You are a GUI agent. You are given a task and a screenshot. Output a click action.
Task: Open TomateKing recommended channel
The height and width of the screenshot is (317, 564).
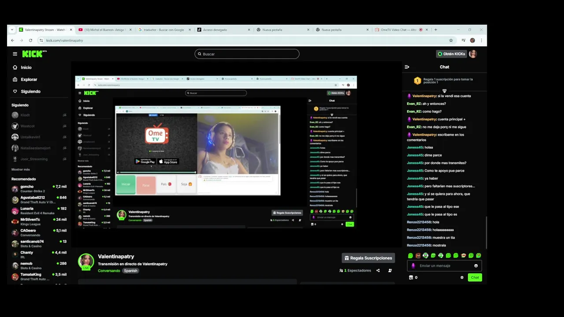[x=39, y=276]
